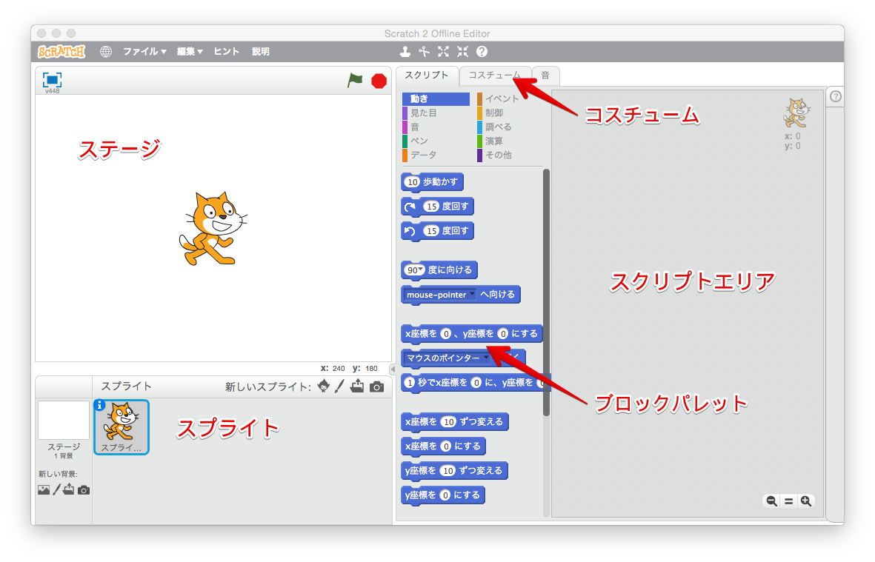Upload backdrop from file
Viewport: 875px width, 562px height.
pos(69,489)
